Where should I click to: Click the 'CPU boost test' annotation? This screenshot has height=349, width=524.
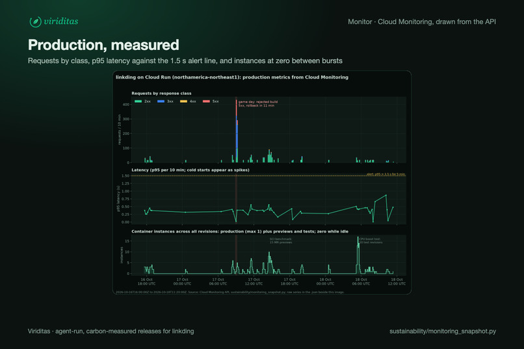371,241
